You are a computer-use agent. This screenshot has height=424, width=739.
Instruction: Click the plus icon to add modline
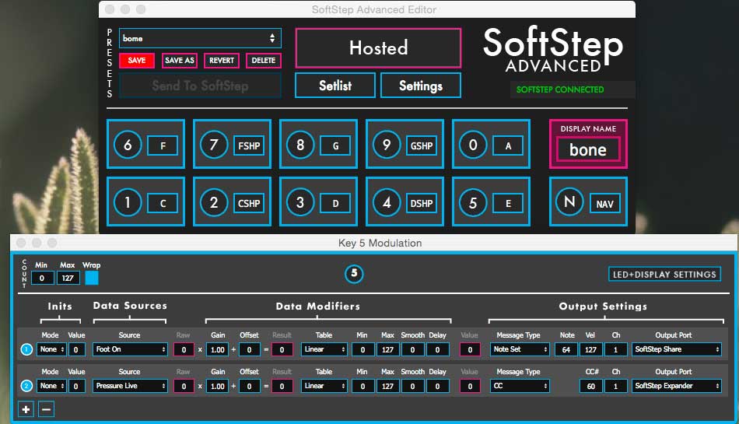click(26, 408)
